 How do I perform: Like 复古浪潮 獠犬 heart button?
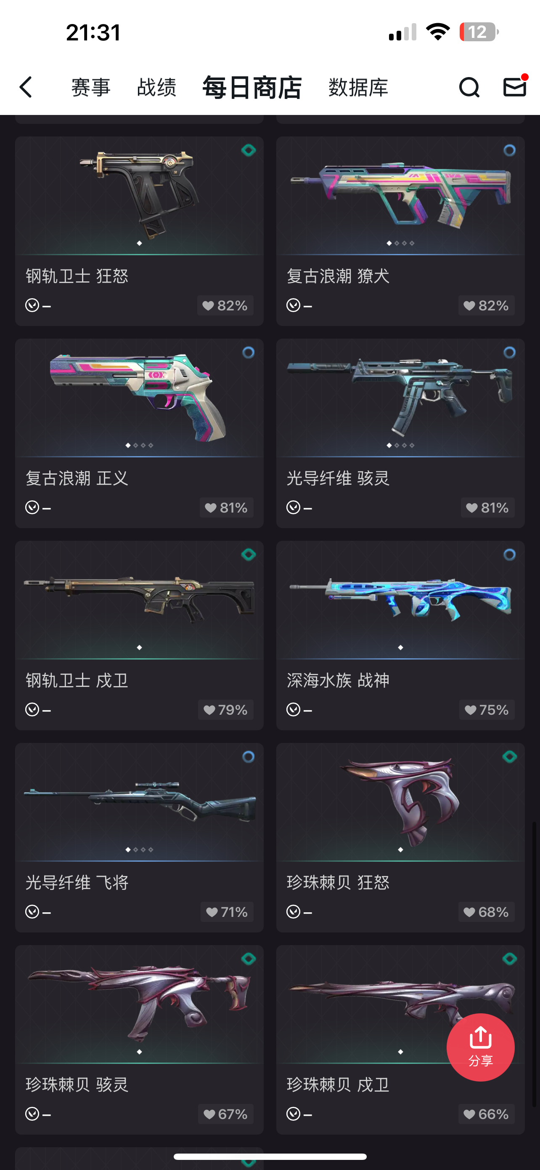pyautogui.click(x=487, y=305)
